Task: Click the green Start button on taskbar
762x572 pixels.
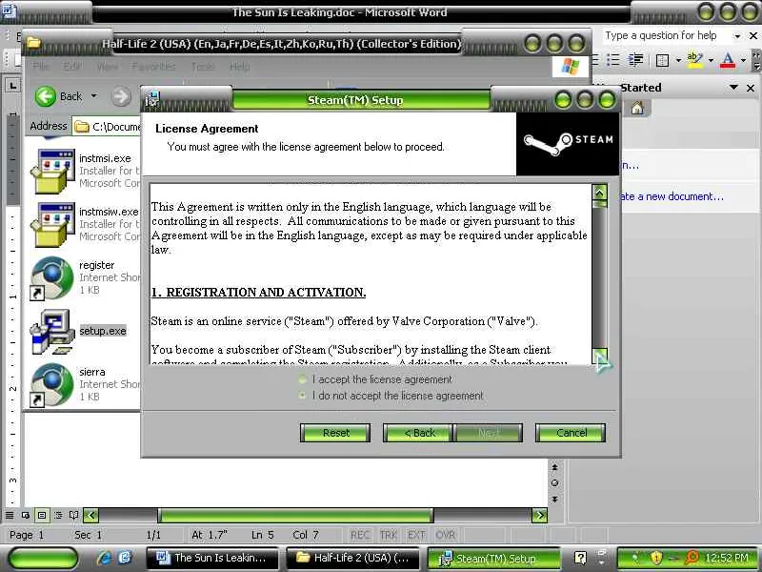Action: pyautogui.click(x=43, y=558)
